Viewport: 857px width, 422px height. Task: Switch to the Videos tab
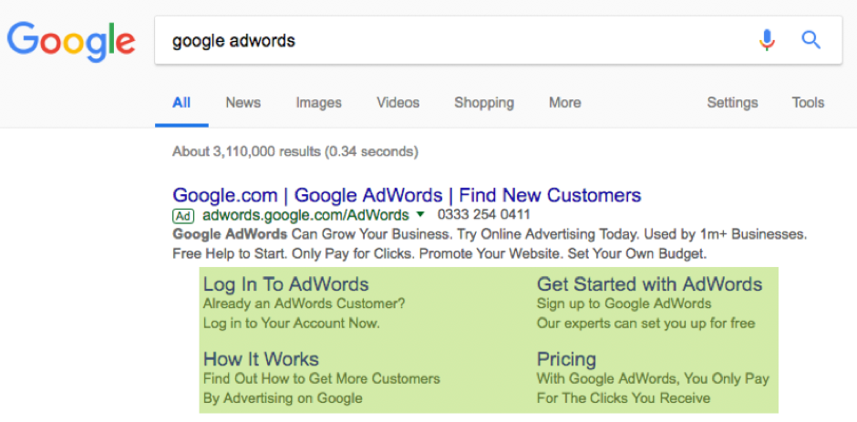tap(398, 102)
